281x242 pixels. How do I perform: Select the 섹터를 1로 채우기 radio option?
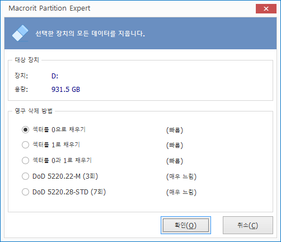tap(51, 145)
